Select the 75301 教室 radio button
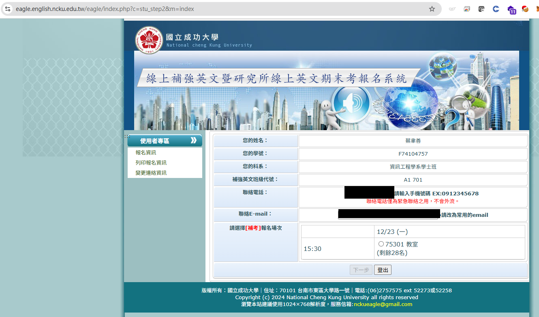 [381, 244]
